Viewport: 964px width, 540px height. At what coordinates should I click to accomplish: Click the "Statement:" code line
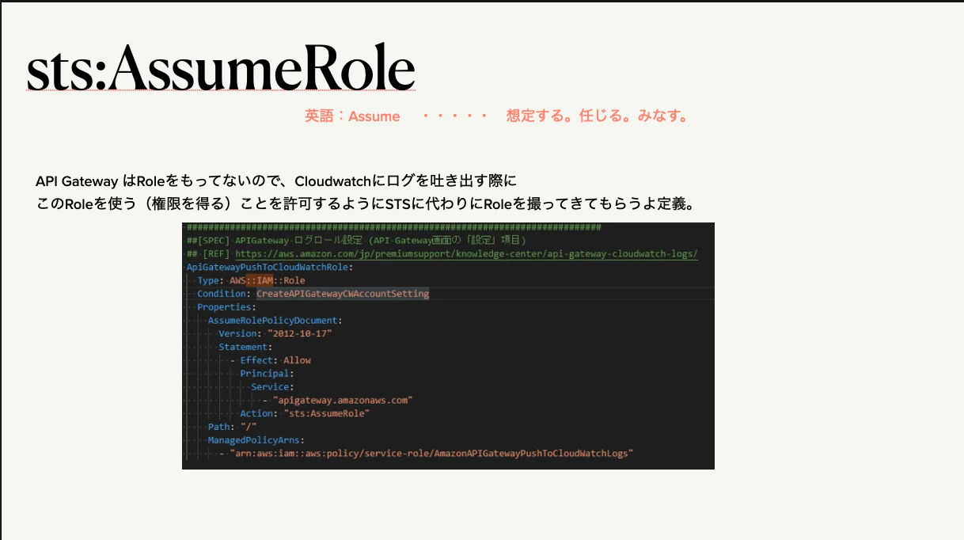click(245, 347)
